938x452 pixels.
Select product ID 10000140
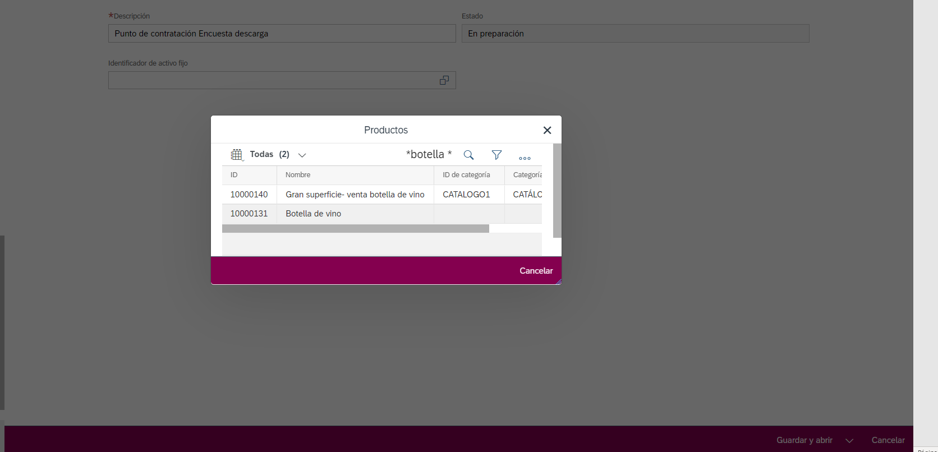(249, 195)
